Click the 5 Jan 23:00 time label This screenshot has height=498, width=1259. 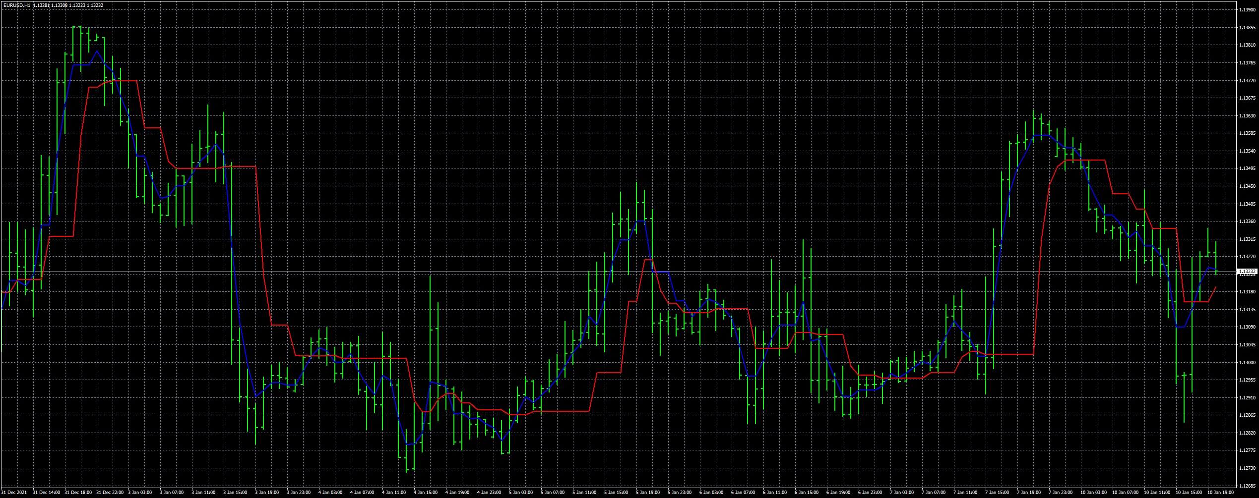[680, 493]
